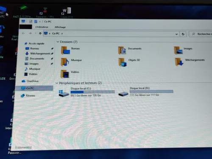Image resolution: width=212 pixels, height=159 pixels.
Task: Go up one level with up arrow
Action: click(x=40, y=33)
